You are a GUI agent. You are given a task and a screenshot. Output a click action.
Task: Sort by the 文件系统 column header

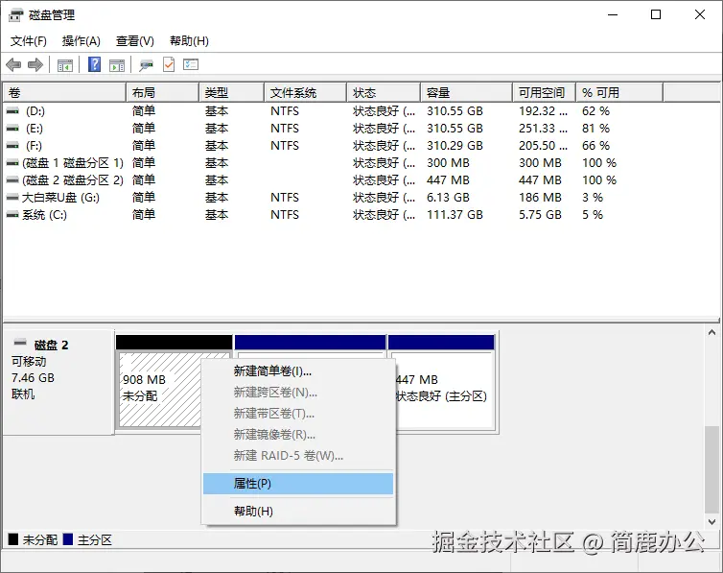[x=305, y=93]
